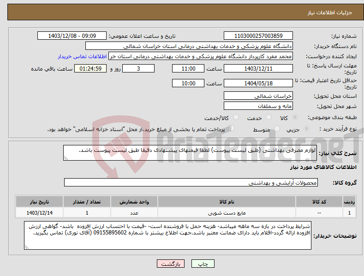Image resolution: width=364 pixels, height=276 pixels.
Task: Click the need date cell 1403/12/14
Action: point(40,213)
